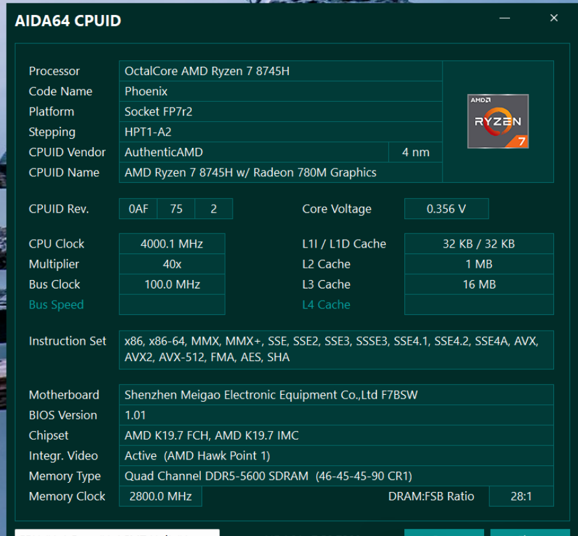
Task: Click the AIDA64 CPUID window title
Action: tap(68, 21)
